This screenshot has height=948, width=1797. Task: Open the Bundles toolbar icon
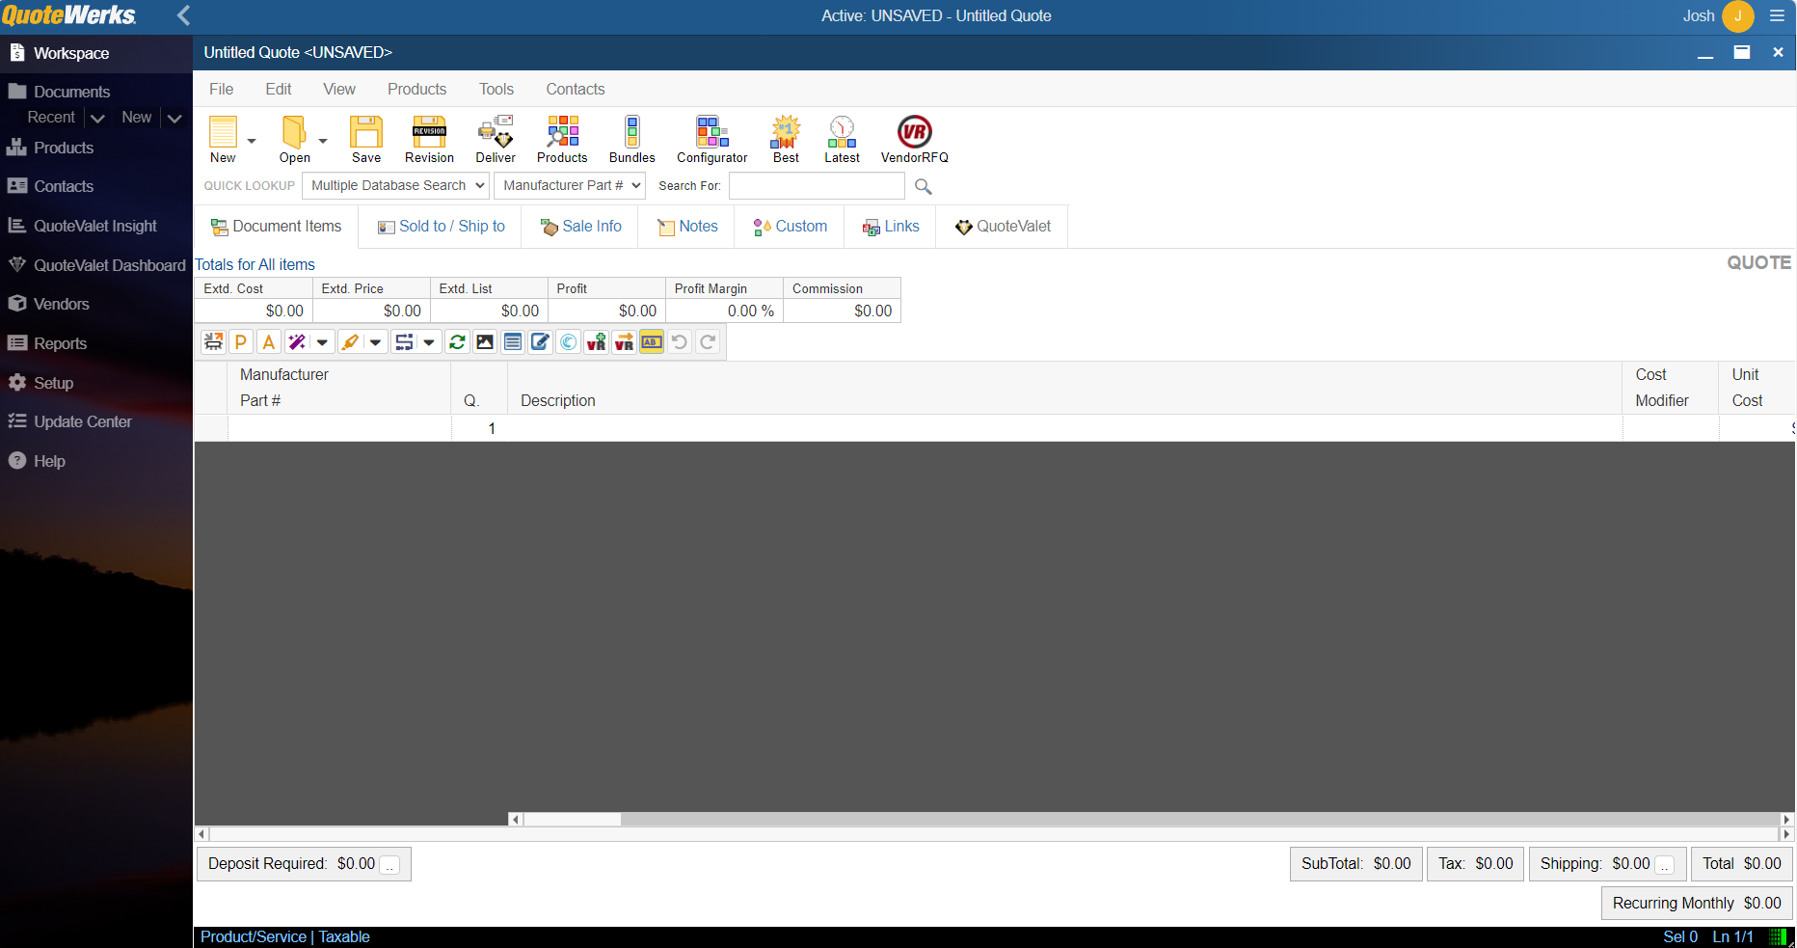coord(632,139)
